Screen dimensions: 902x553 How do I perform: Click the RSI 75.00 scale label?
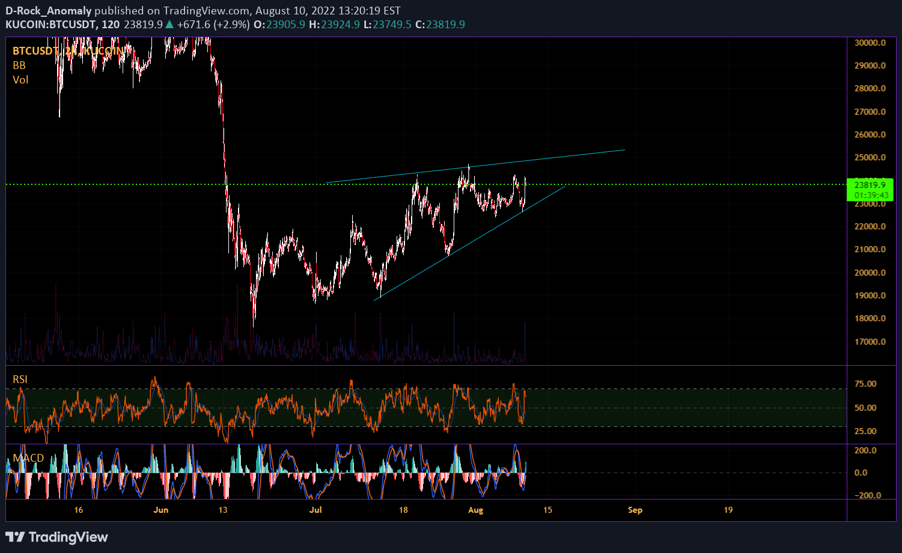[x=866, y=384]
